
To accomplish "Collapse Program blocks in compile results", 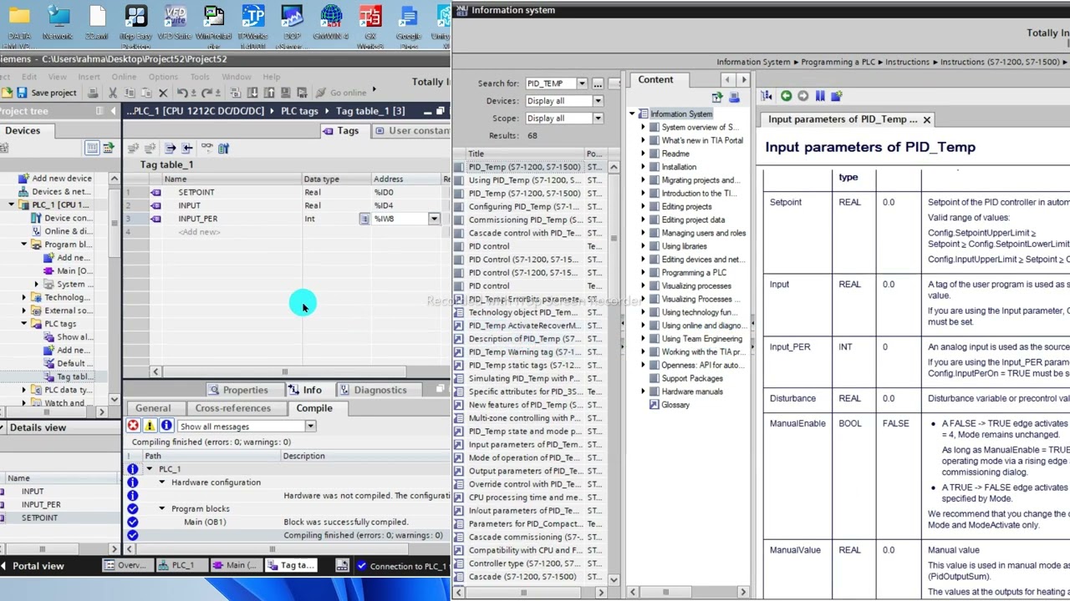I will 162,508.
